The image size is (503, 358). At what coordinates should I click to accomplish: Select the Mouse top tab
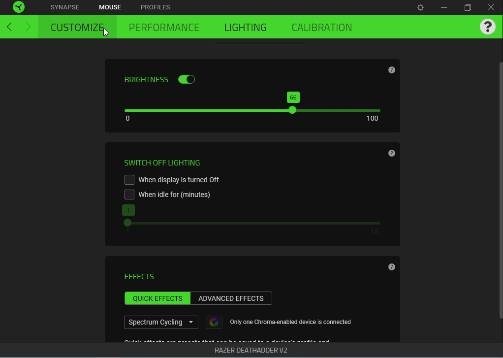pos(110,7)
